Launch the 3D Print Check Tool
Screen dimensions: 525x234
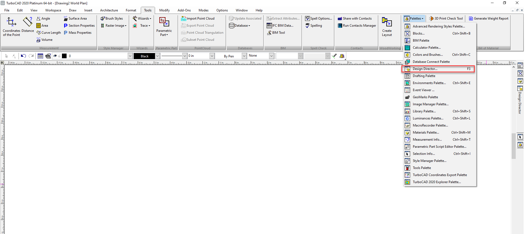point(446,19)
